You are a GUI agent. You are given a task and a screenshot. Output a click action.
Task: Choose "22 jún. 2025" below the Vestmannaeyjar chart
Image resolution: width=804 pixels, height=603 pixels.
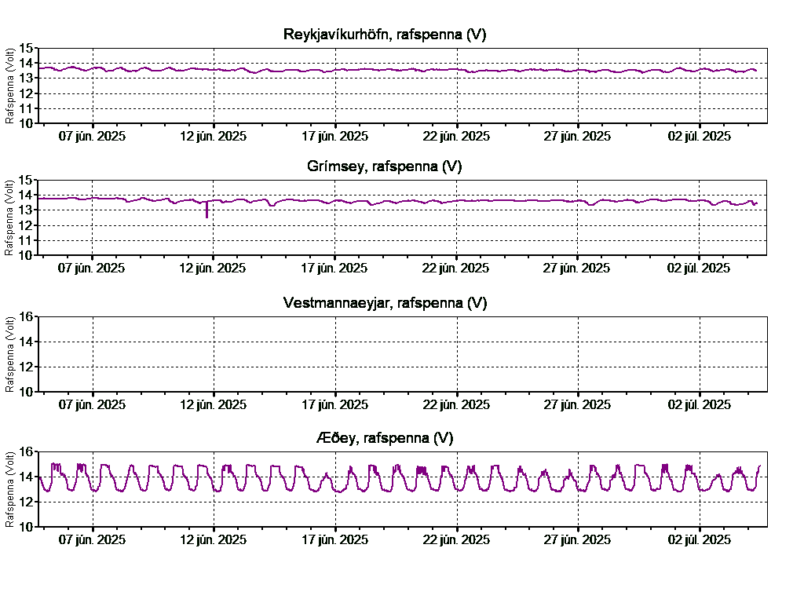click(456, 405)
